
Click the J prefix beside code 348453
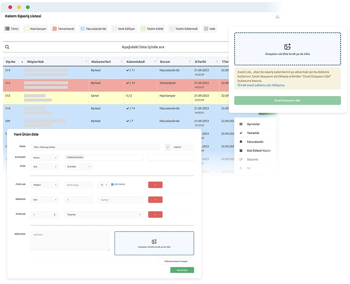[168, 147]
